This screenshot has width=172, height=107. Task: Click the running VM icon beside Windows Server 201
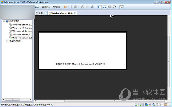10,38
